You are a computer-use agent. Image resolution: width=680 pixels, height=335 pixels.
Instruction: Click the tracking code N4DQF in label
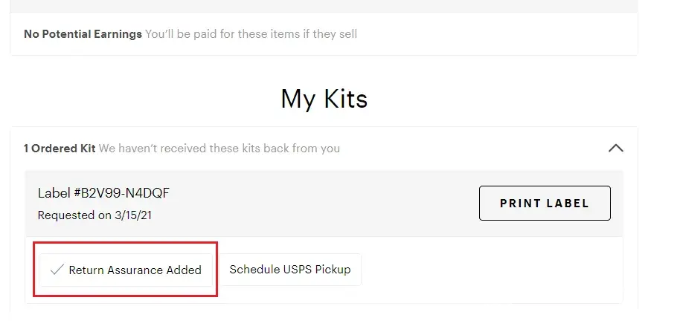point(150,193)
